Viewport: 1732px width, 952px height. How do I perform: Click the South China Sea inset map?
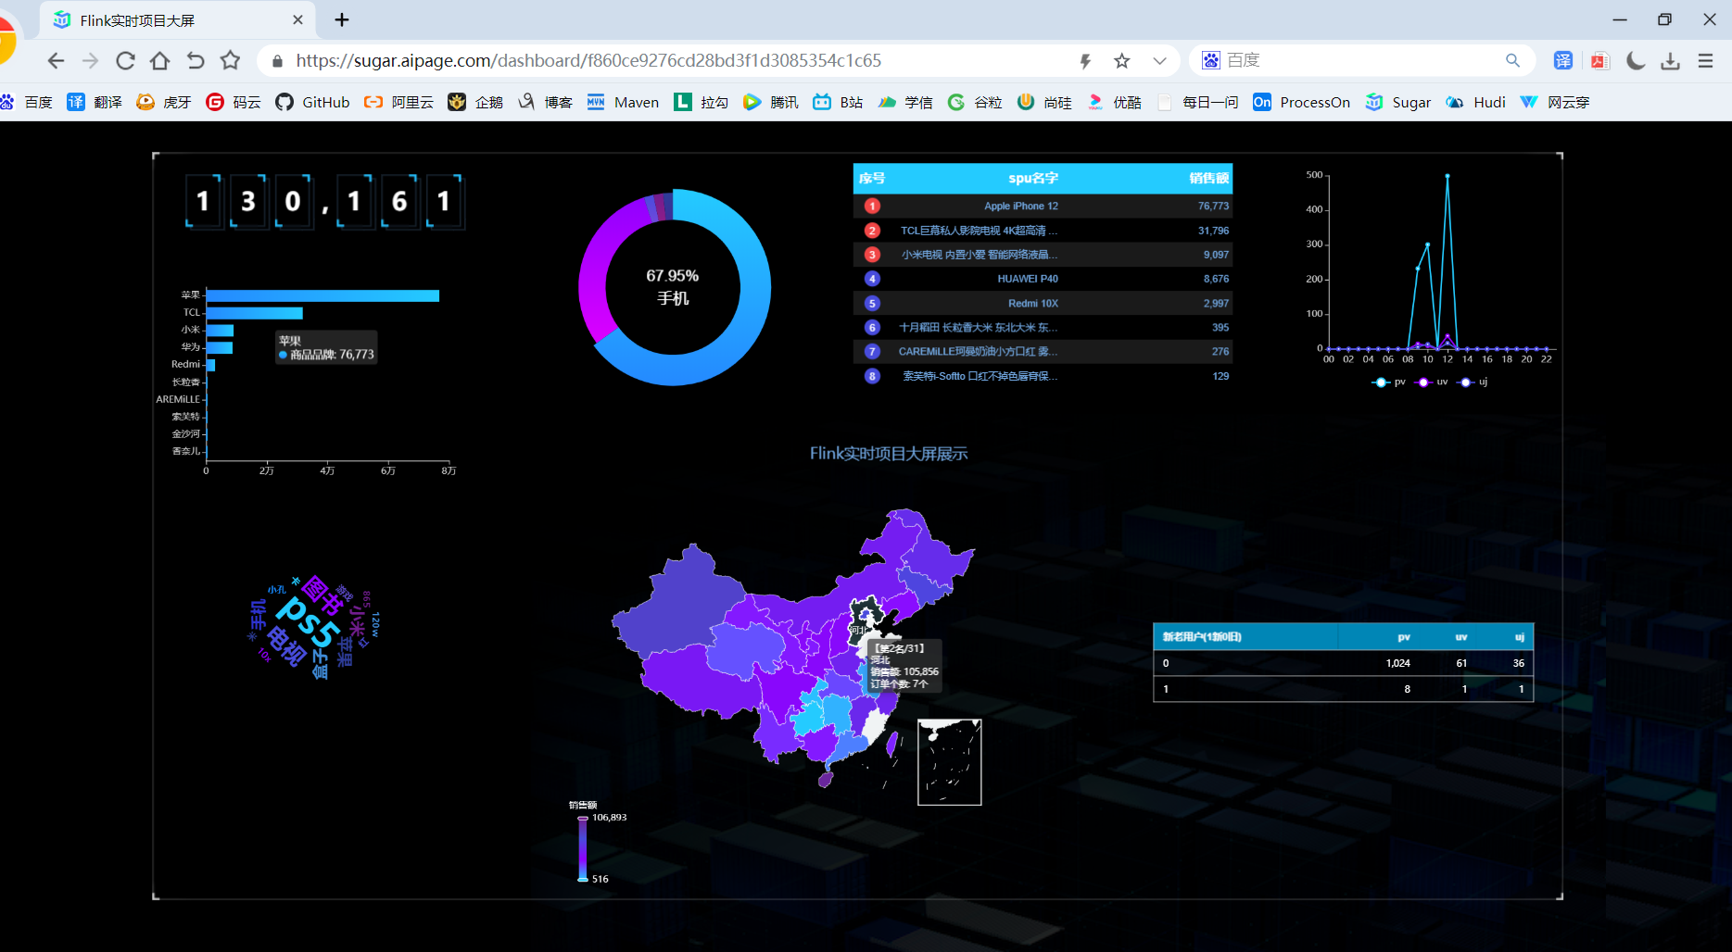click(949, 762)
